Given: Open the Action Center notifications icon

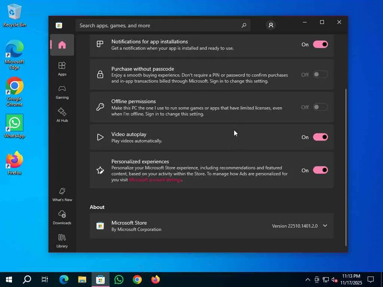Looking at the screenshot, I should pyautogui.click(x=371, y=280).
